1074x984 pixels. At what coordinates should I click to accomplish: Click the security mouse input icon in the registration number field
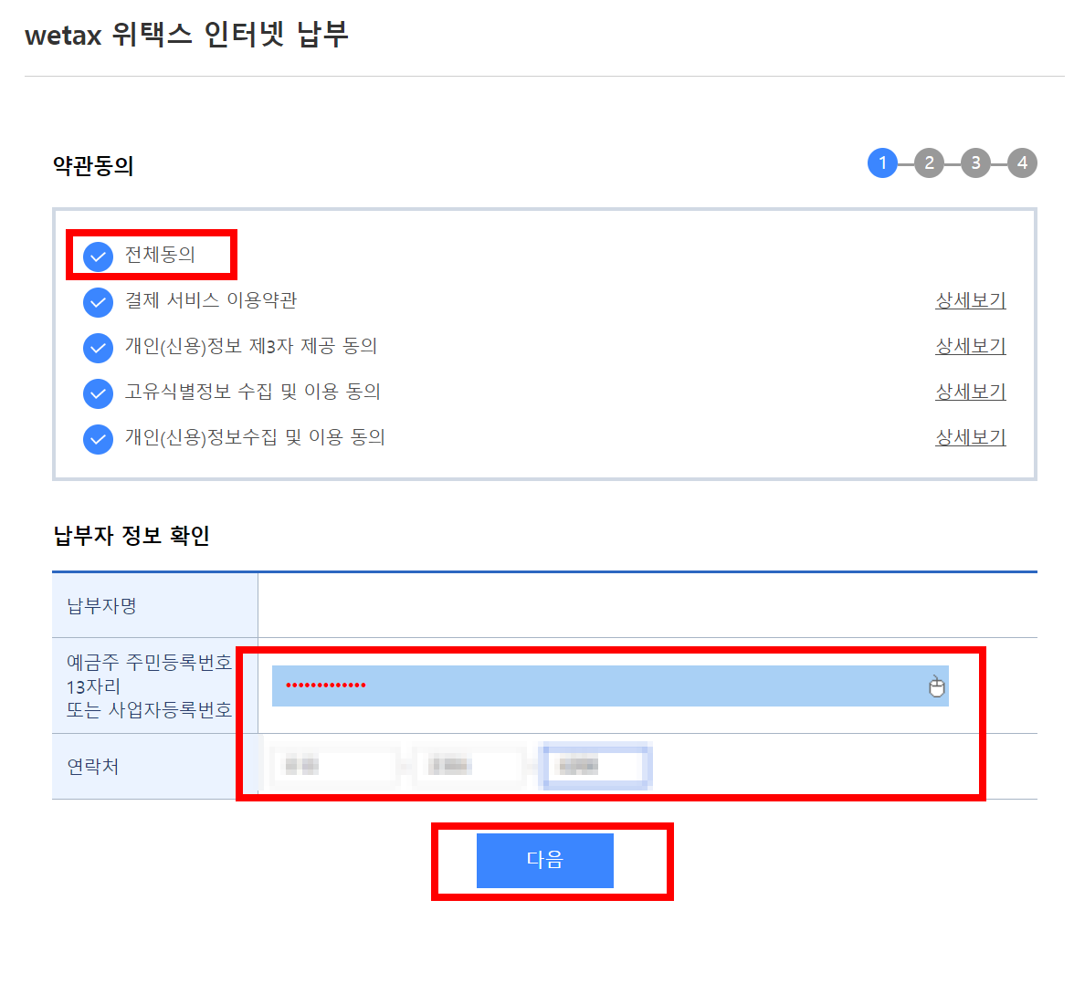coord(936,686)
